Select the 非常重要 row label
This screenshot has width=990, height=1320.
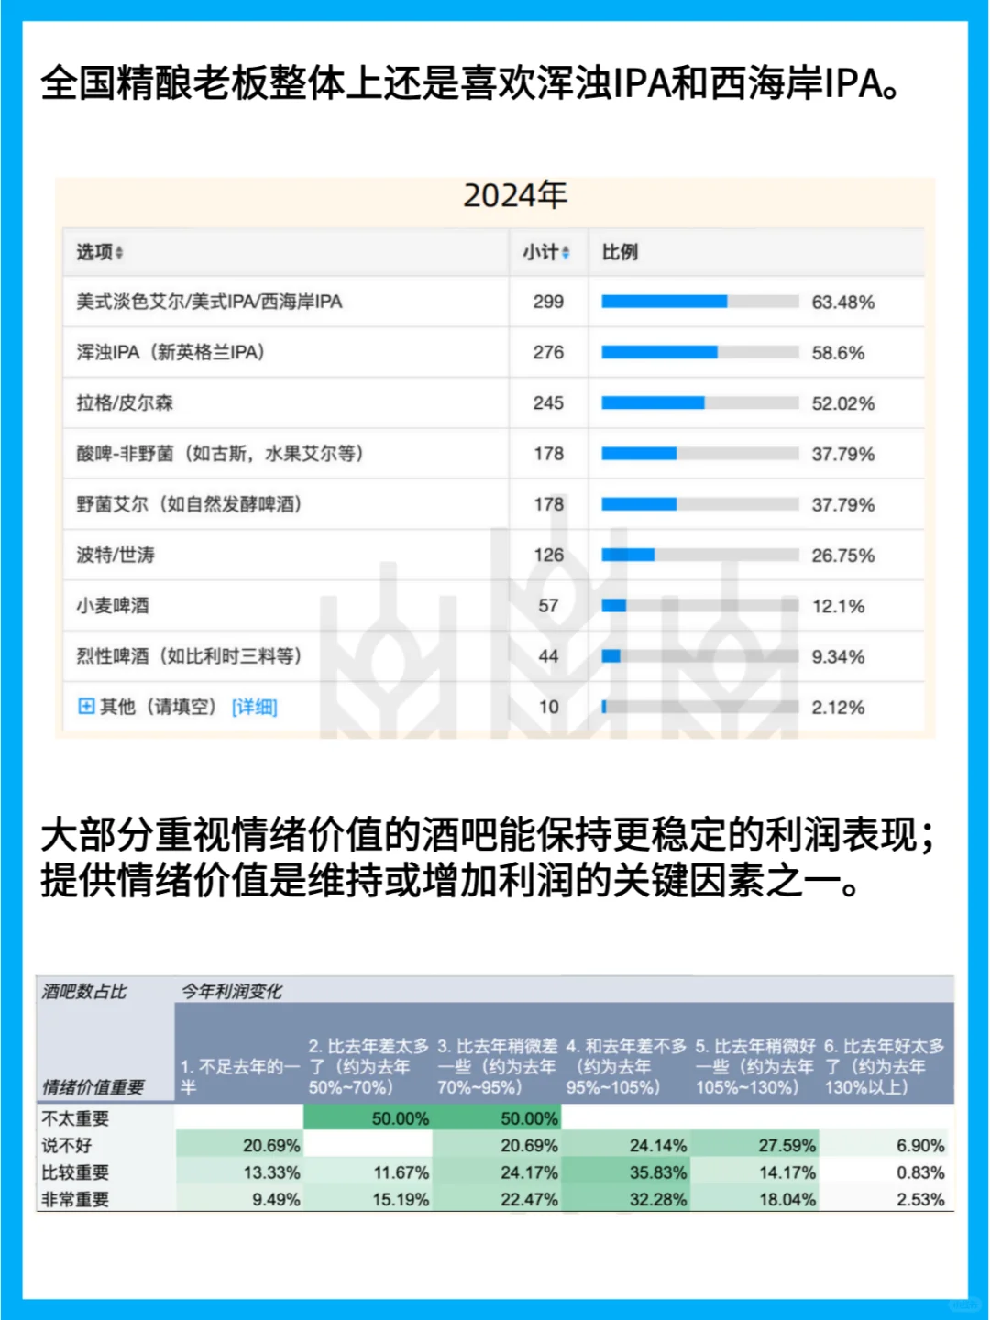75,1199
